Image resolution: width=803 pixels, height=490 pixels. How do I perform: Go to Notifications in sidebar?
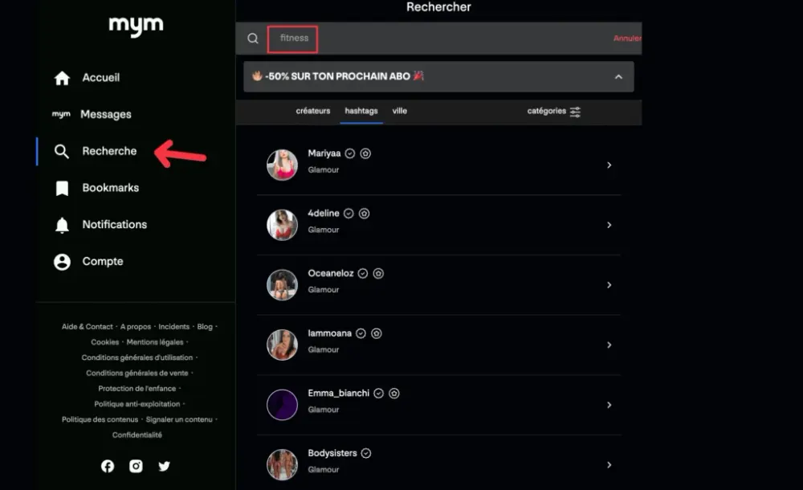pyautogui.click(x=114, y=224)
